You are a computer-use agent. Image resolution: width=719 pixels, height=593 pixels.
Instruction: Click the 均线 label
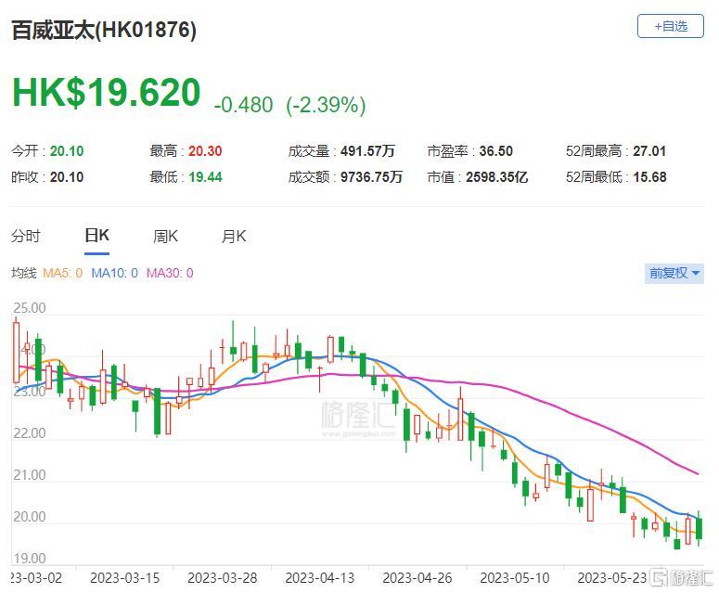point(24,274)
